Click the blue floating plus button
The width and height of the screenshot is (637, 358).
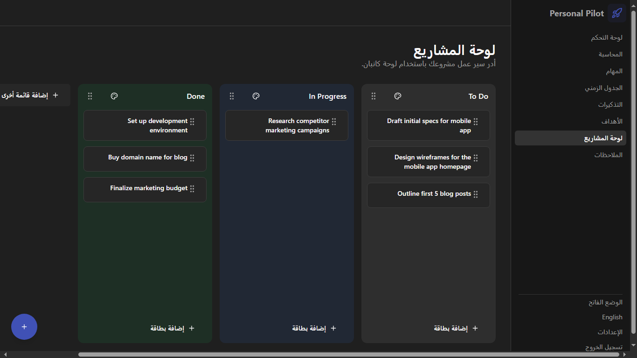coord(24,327)
